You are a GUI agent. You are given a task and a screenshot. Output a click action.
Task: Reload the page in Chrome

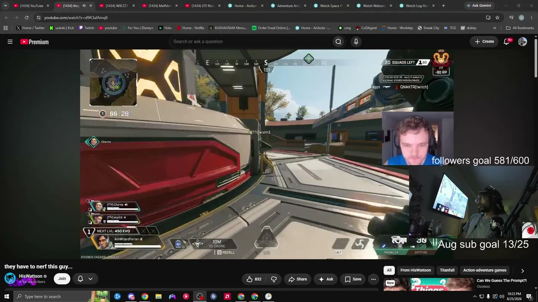pyautogui.click(x=26, y=18)
